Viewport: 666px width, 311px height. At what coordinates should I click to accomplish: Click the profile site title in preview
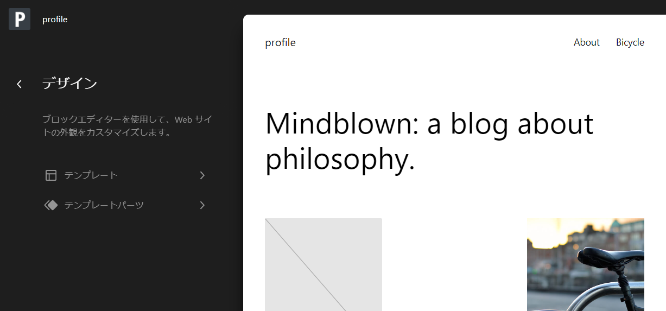pos(280,43)
